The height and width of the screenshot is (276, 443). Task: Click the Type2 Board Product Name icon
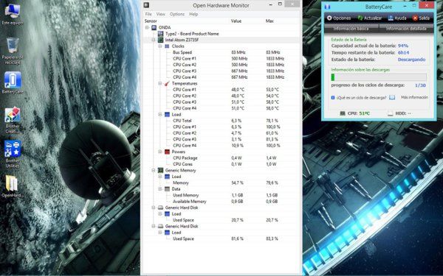coord(160,34)
